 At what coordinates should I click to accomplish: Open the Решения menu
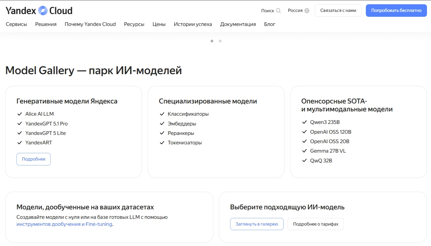[x=46, y=24]
